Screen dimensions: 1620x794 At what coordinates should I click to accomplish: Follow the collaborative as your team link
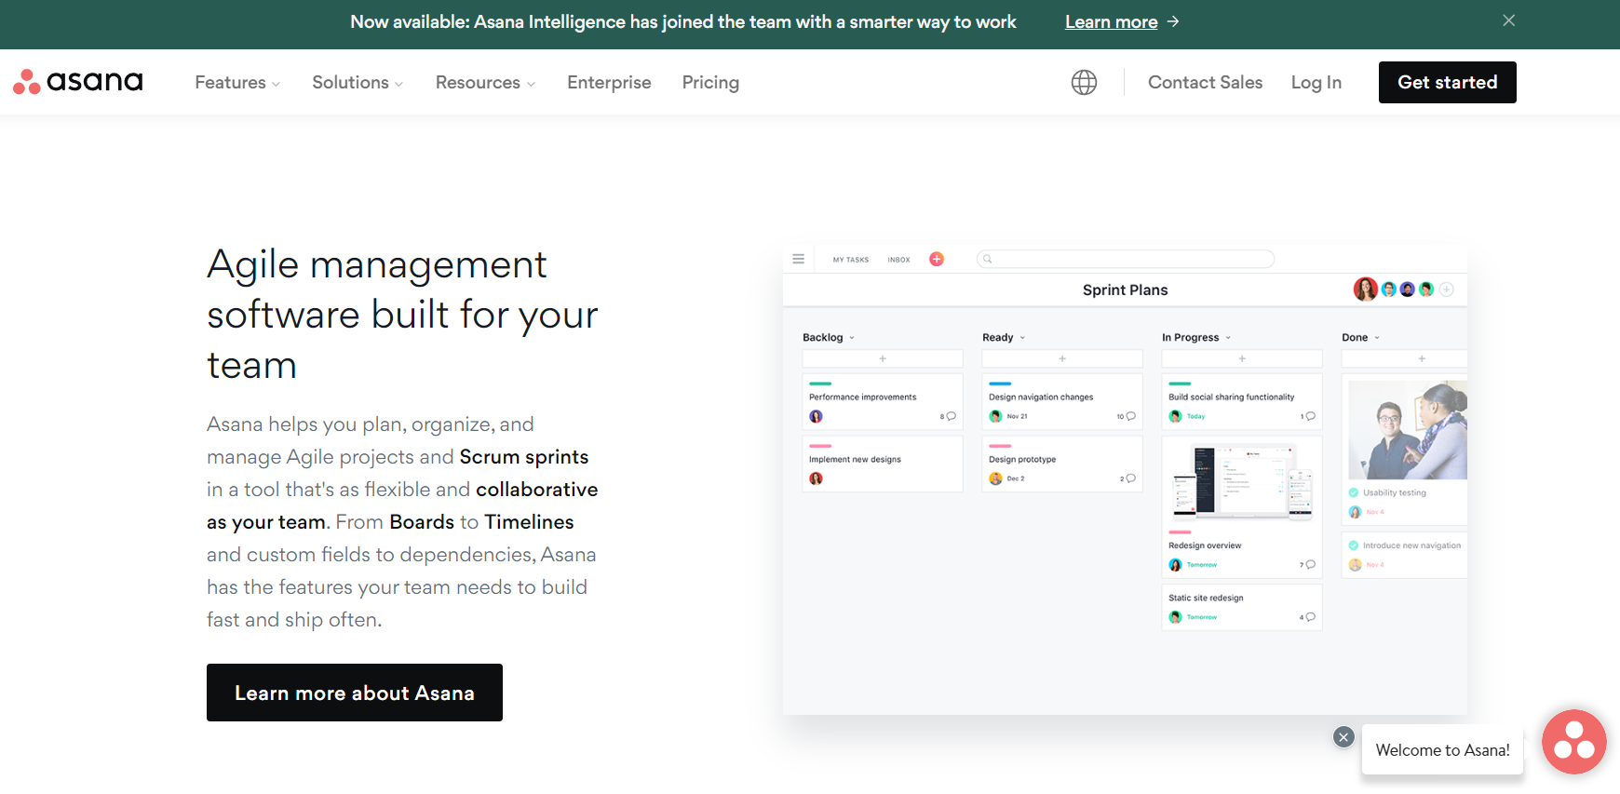click(x=402, y=505)
